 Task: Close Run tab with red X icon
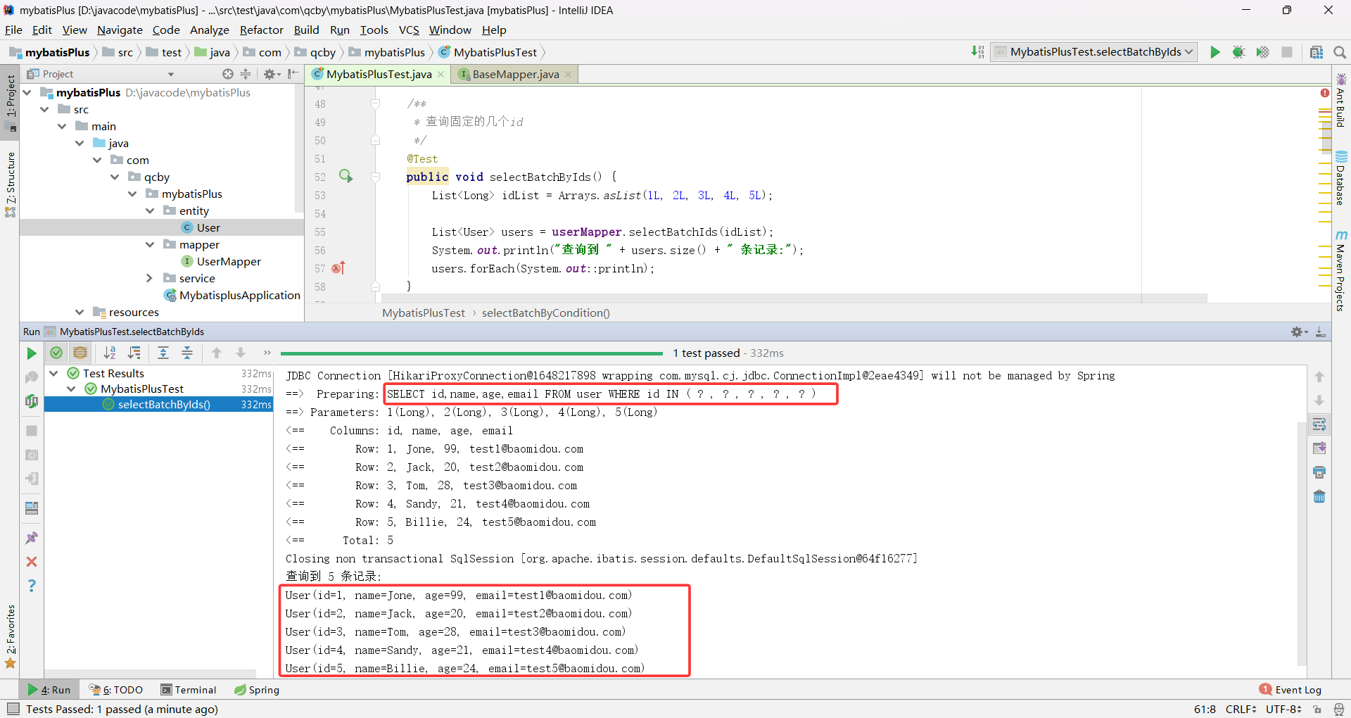(x=32, y=562)
